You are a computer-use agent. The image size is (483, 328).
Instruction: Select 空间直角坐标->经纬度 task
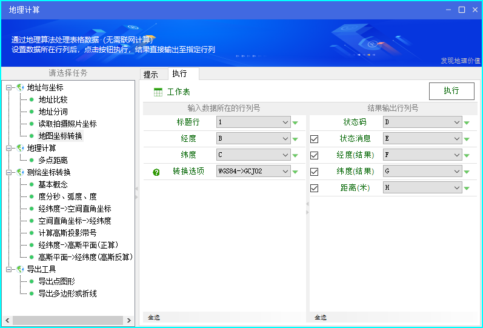pyautogui.click(x=75, y=221)
